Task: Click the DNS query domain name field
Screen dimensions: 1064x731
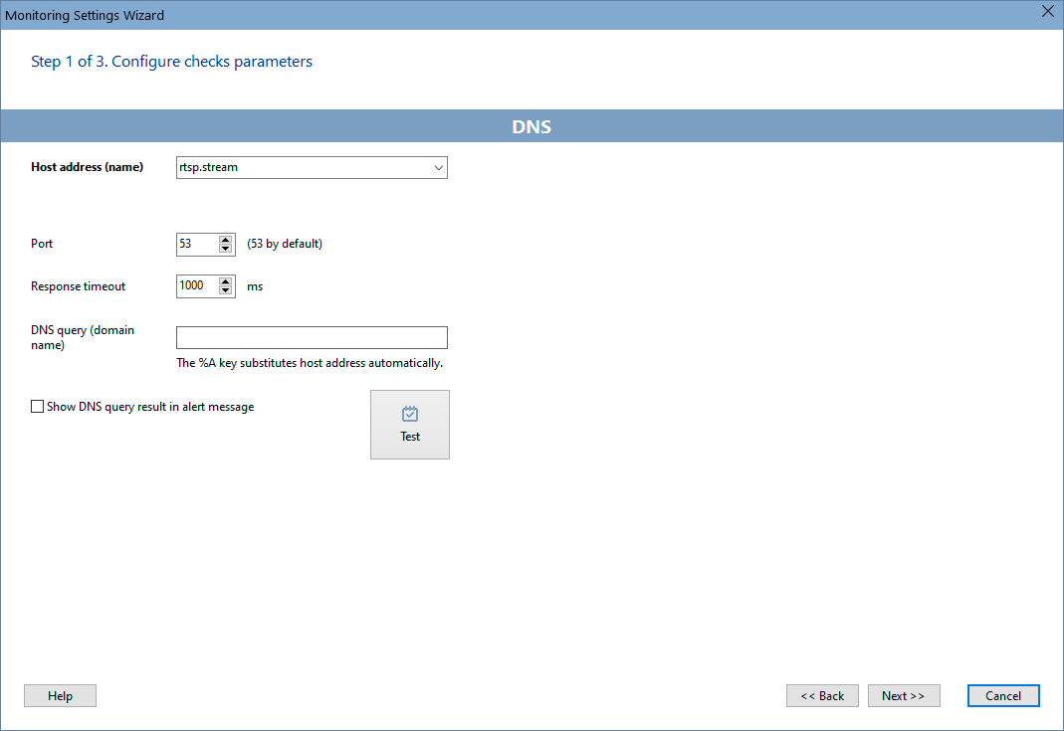Action: (x=311, y=337)
